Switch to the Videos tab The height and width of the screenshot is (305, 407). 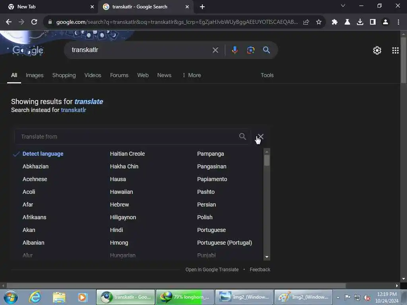click(93, 75)
